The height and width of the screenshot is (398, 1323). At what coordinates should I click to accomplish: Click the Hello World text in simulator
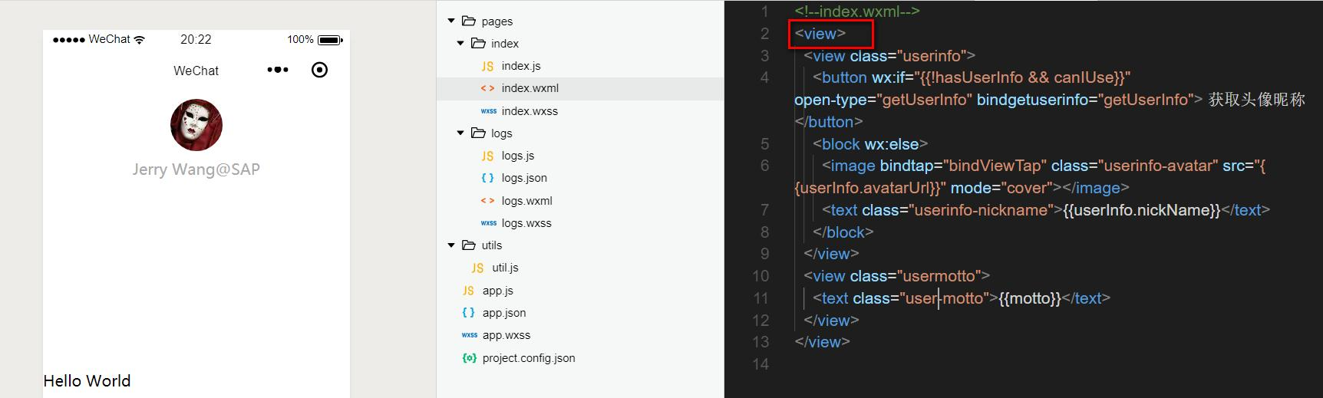tap(87, 381)
